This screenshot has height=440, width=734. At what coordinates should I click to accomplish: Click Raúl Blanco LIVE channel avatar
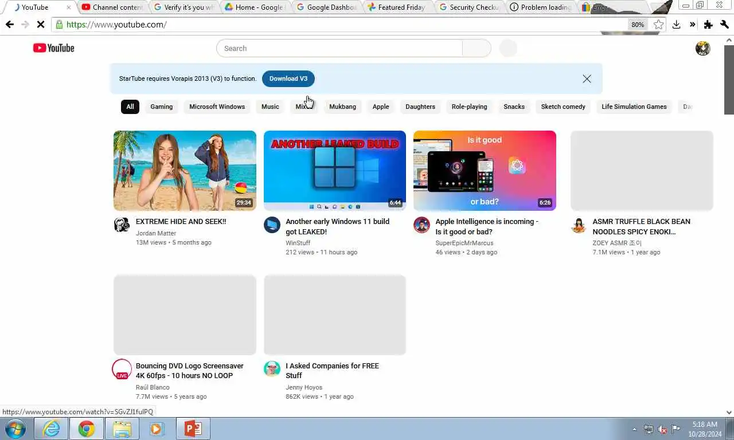point(122,370)
